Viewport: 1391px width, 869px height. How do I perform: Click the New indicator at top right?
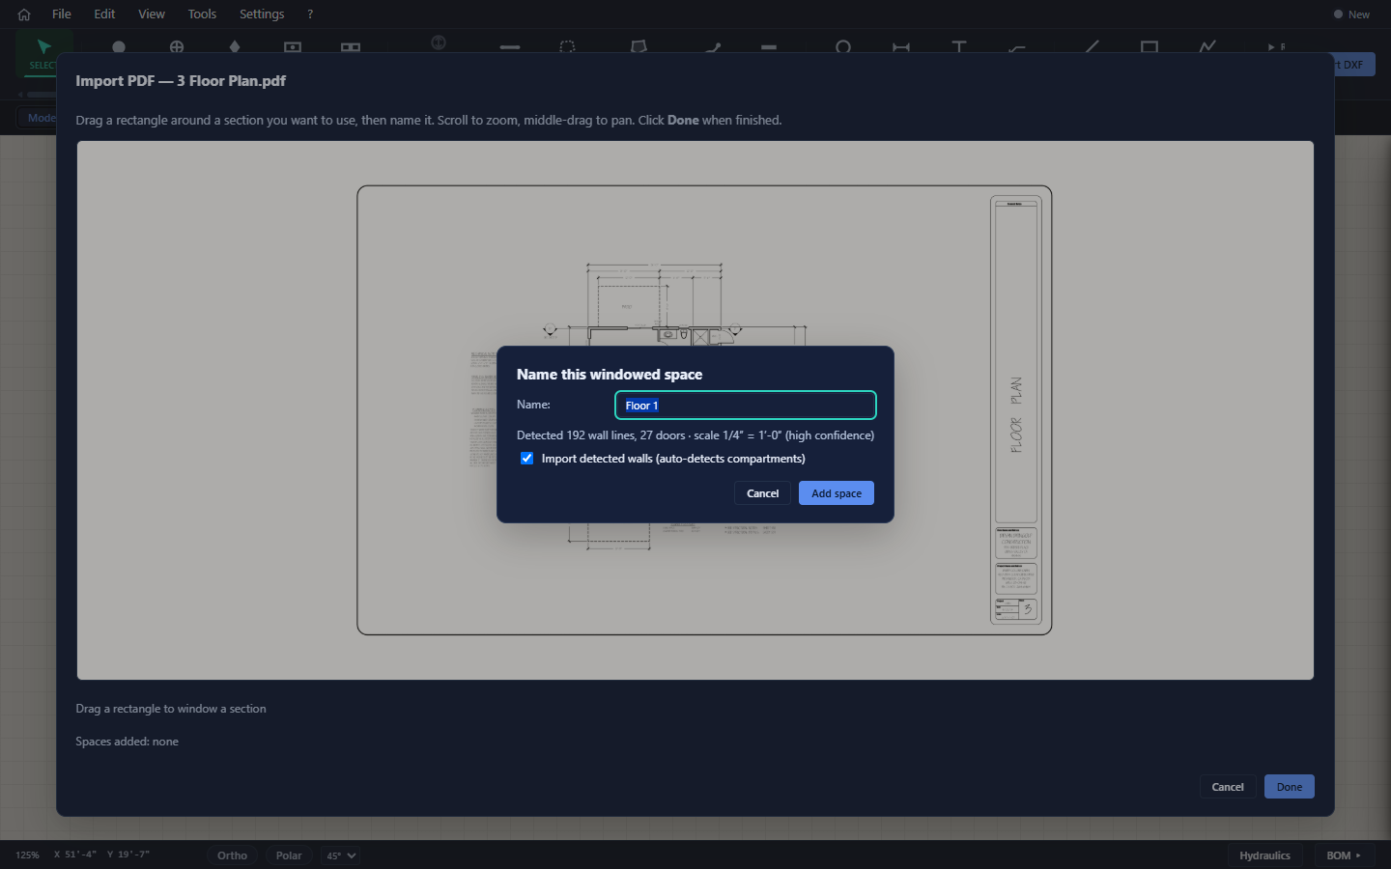point(1351,14)
